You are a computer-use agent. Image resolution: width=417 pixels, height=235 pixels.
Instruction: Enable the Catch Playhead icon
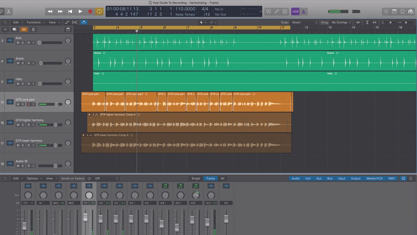point(84,22)
